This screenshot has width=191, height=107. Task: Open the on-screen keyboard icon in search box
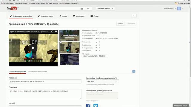point(82,9)
